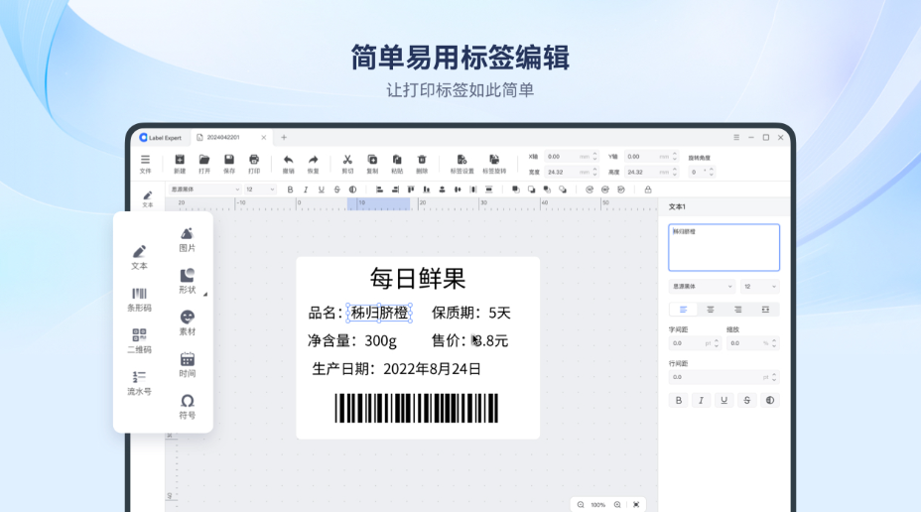Click the 打印 print icon
The image size is (921, 512).
point(254,164)
